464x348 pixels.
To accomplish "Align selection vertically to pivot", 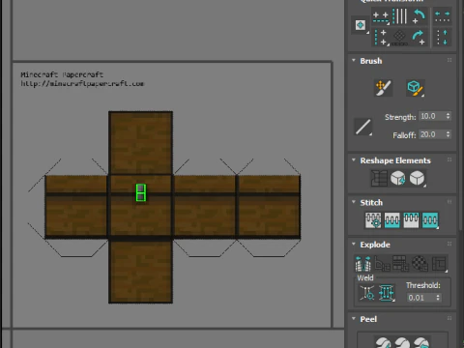I will coord(381,38).
